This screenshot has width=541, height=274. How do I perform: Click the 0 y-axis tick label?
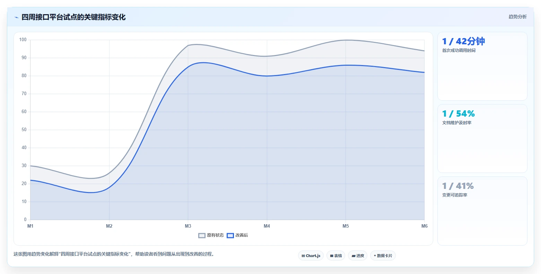coord(25,220)
